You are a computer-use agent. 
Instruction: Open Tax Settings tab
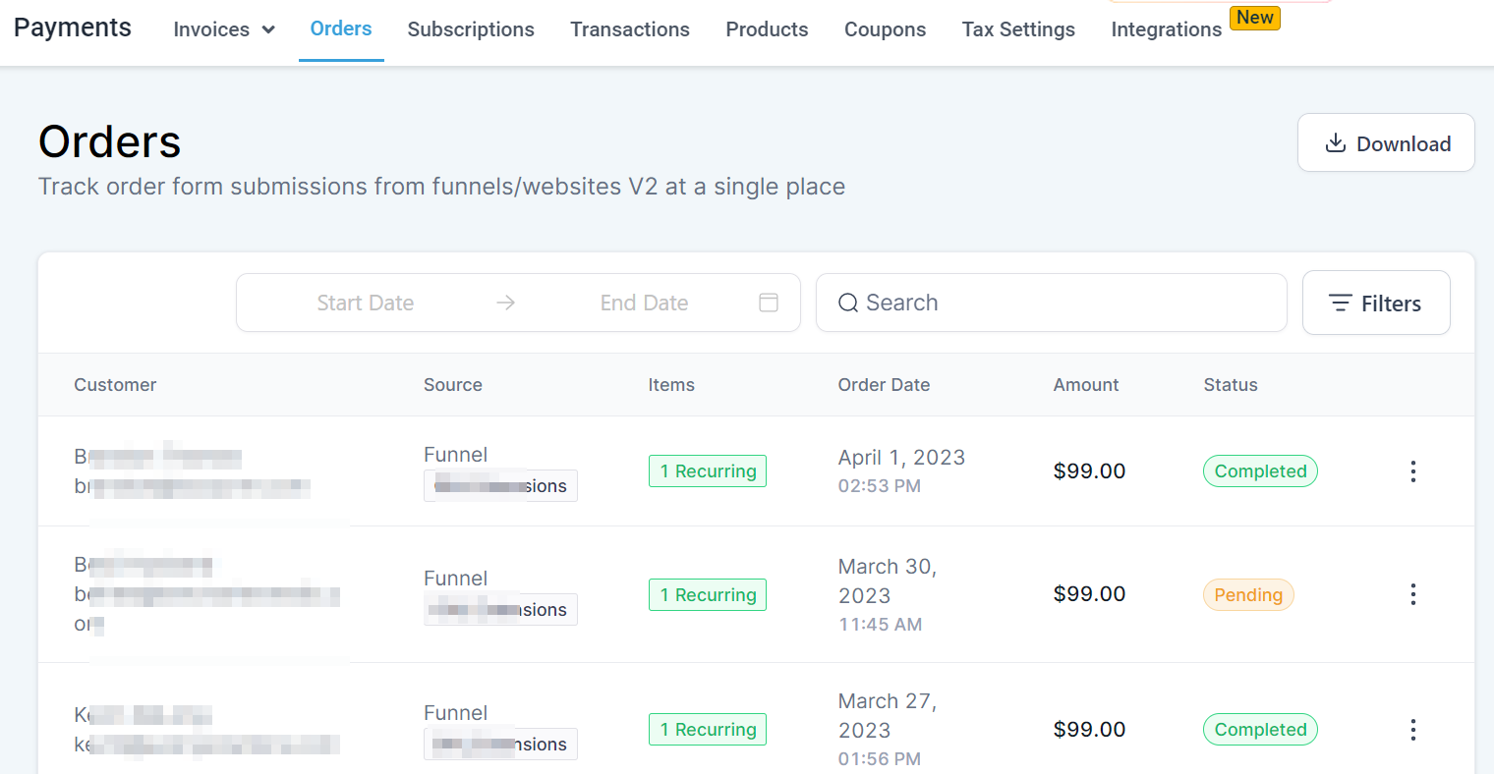1018,29
